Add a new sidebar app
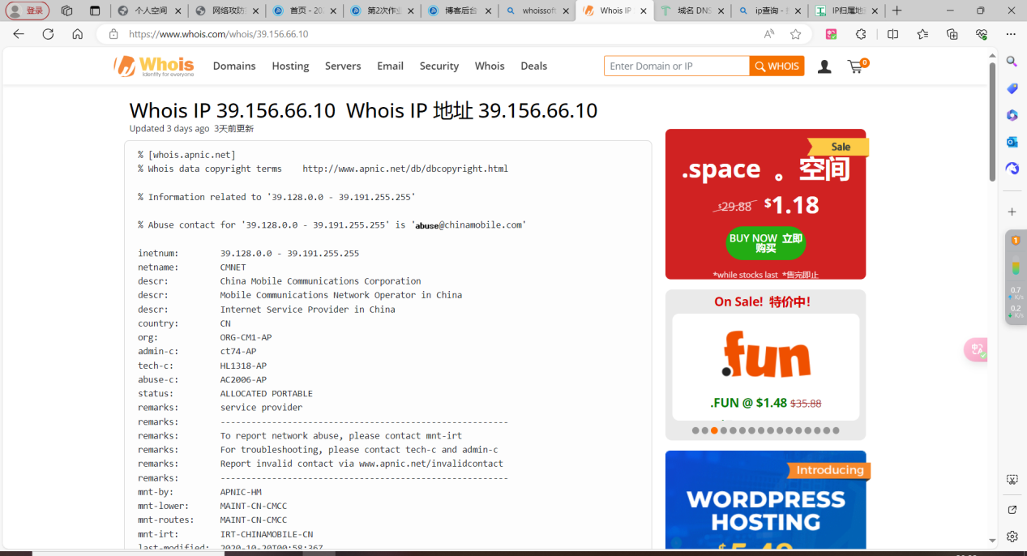Image resolution: width=1027 pixels, height=556 pixels. click(1012, 212)
